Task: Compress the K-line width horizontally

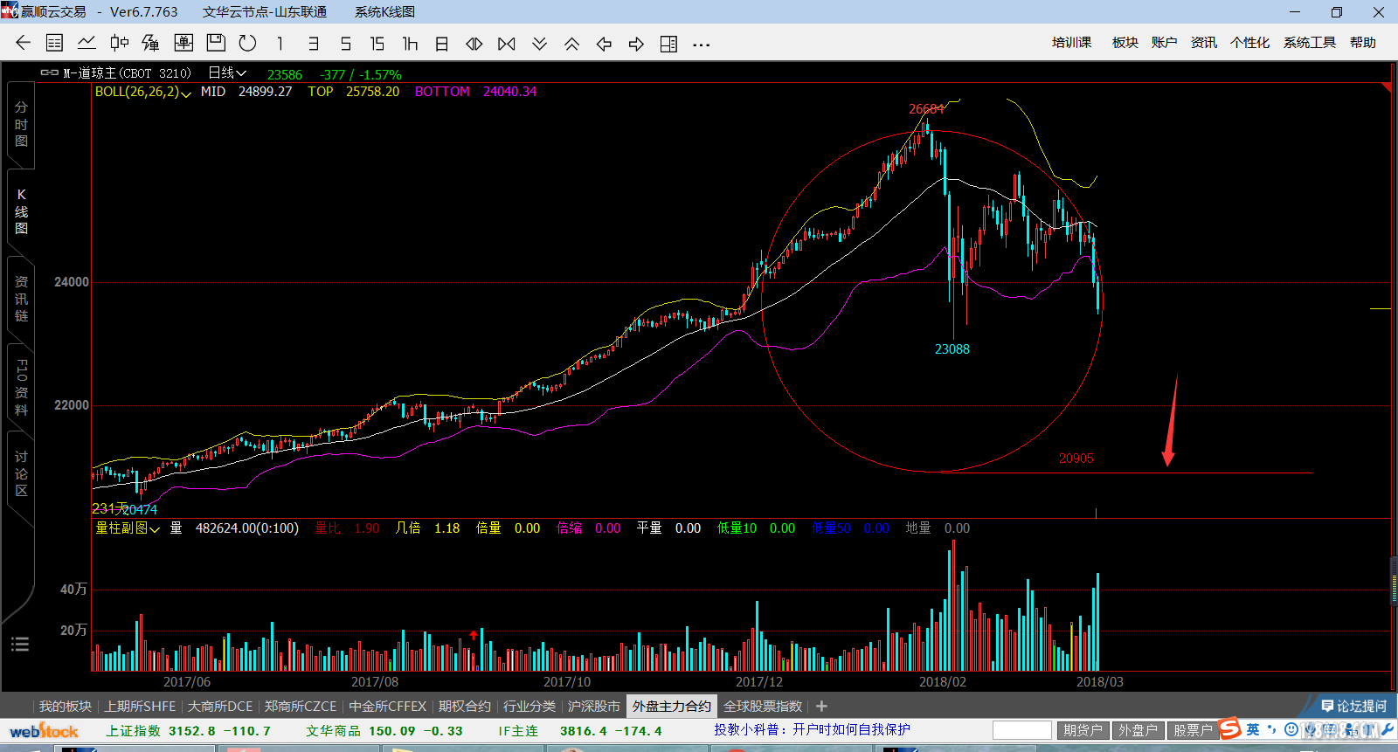Action: 507,44
